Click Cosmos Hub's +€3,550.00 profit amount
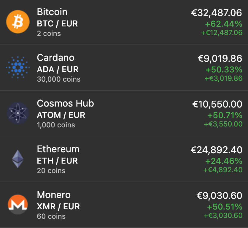This screenshot has height=228, width=248. (x=223, y=124)
